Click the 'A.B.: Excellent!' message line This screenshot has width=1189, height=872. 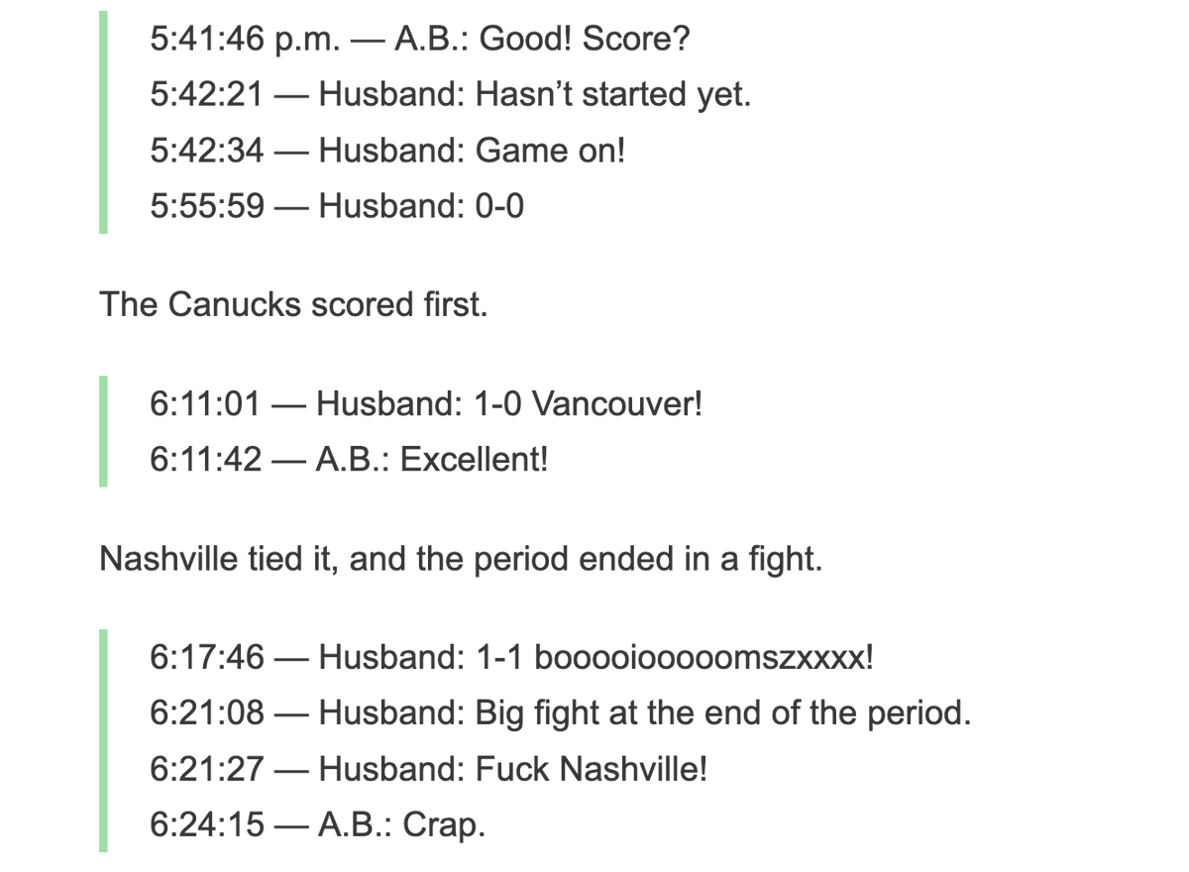349,460
